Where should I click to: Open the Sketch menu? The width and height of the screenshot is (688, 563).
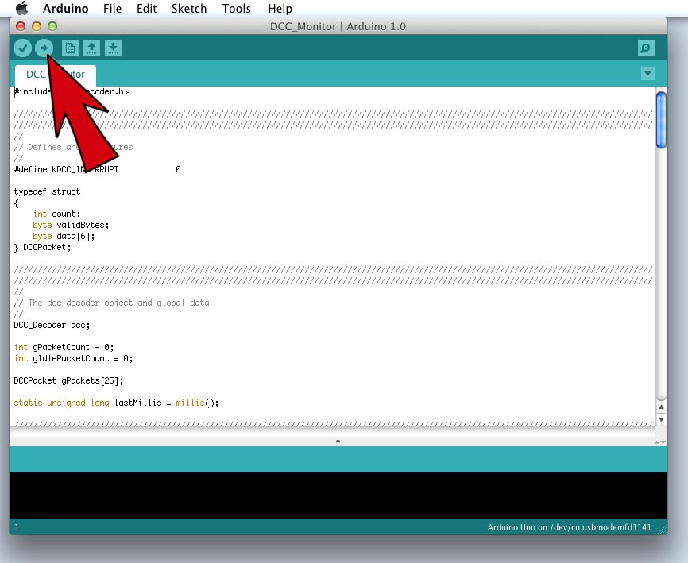(189, 9)
